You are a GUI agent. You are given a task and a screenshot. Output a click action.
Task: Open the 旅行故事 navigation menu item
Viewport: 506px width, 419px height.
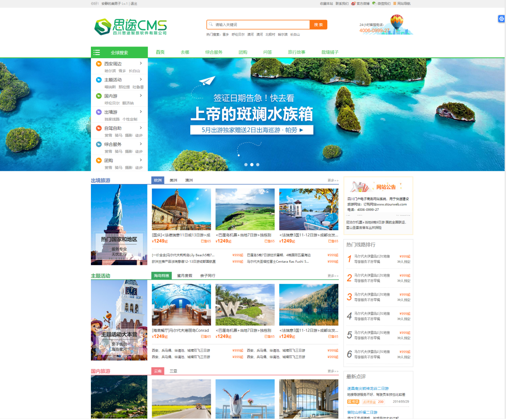pos(296,52)
